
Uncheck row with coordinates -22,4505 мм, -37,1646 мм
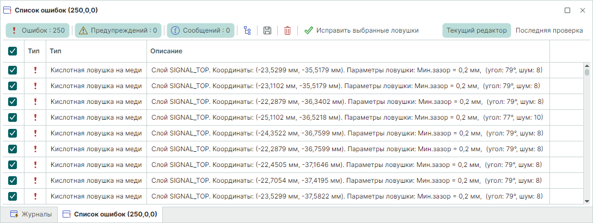click(x=13, y=164)
